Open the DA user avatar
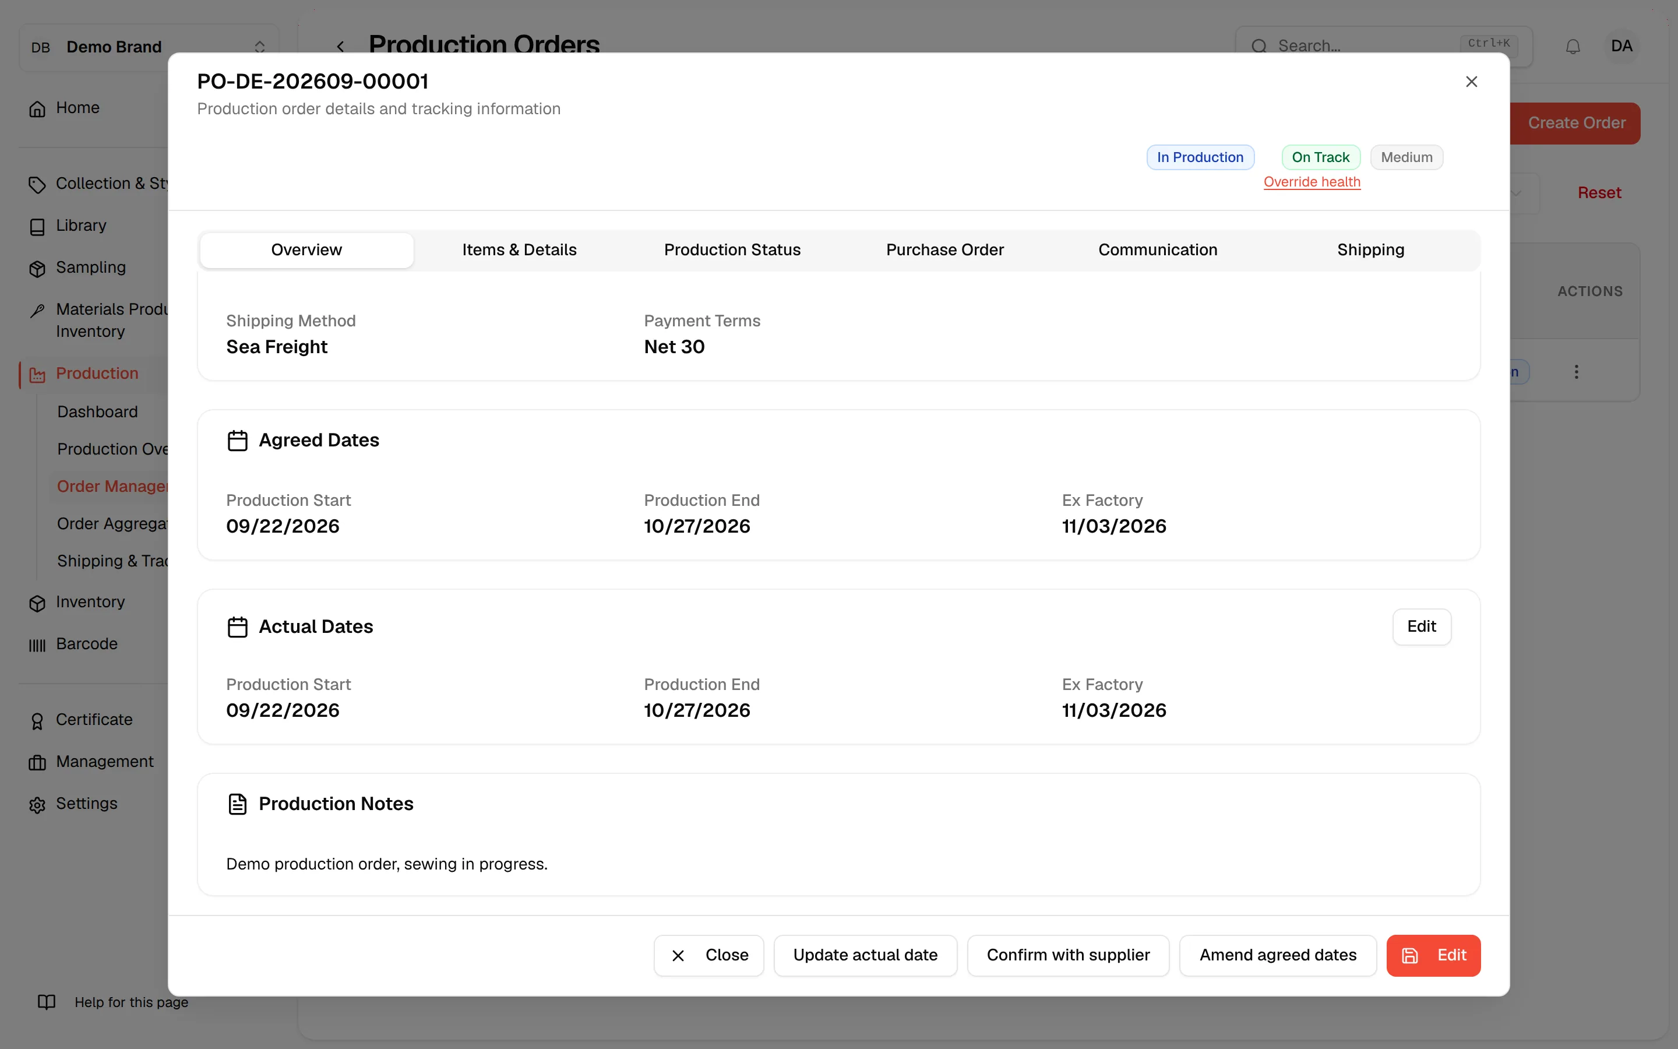The height and width of the screenshot is (1049, 1678). click(x=1621, y=47)
